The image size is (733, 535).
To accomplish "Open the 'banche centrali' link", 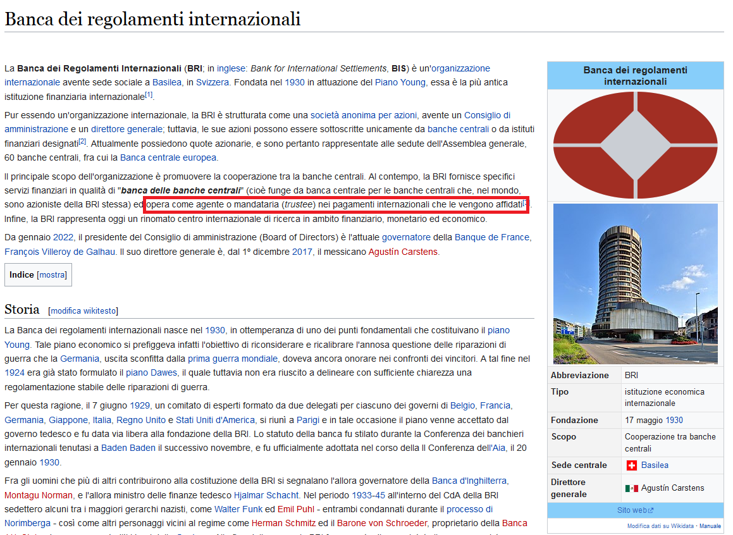I will click(458, 130).
